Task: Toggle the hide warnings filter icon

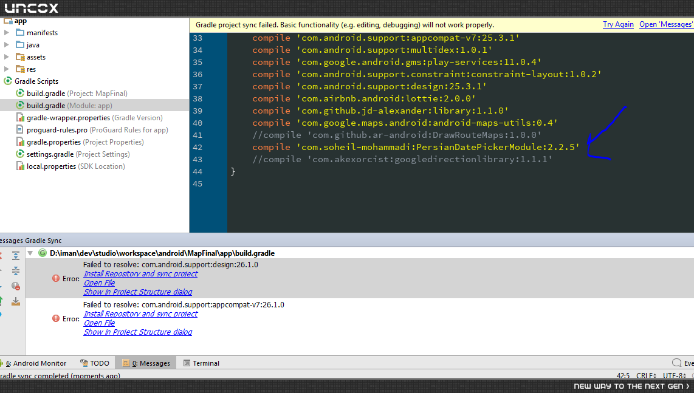Action: click(15, 286)
